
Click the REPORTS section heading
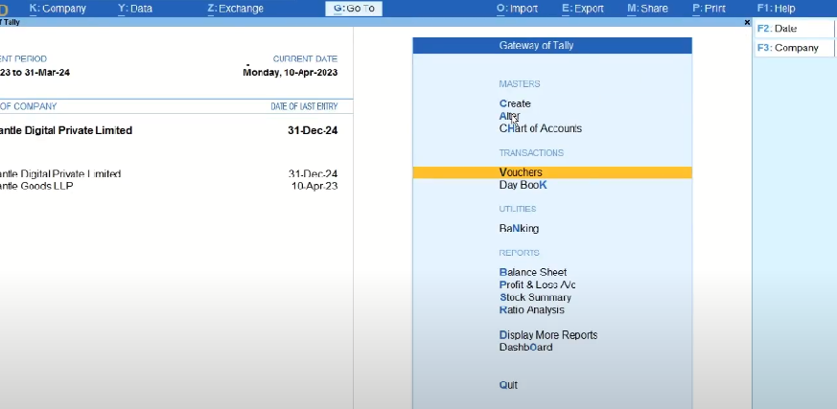coord(519,253)
